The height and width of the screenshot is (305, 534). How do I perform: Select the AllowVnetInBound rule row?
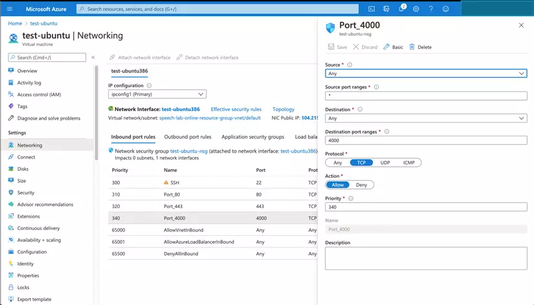pos(213,230)
